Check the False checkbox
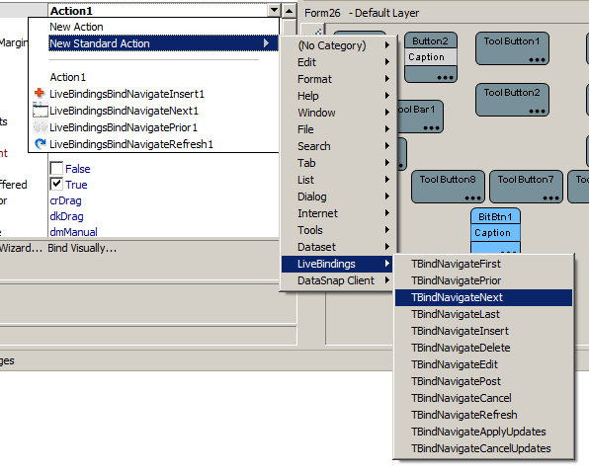This screenshot has height=473, width=589. (56, 168)
